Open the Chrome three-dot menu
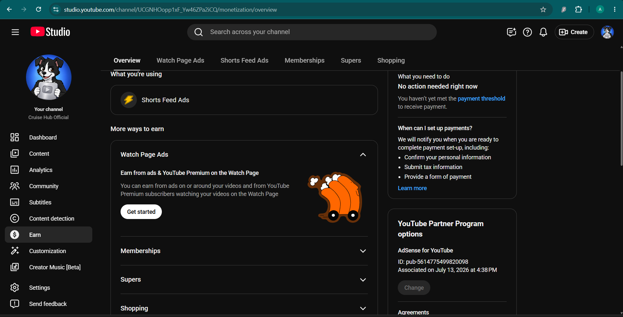623x317 pixels. [x=615, y=9]
